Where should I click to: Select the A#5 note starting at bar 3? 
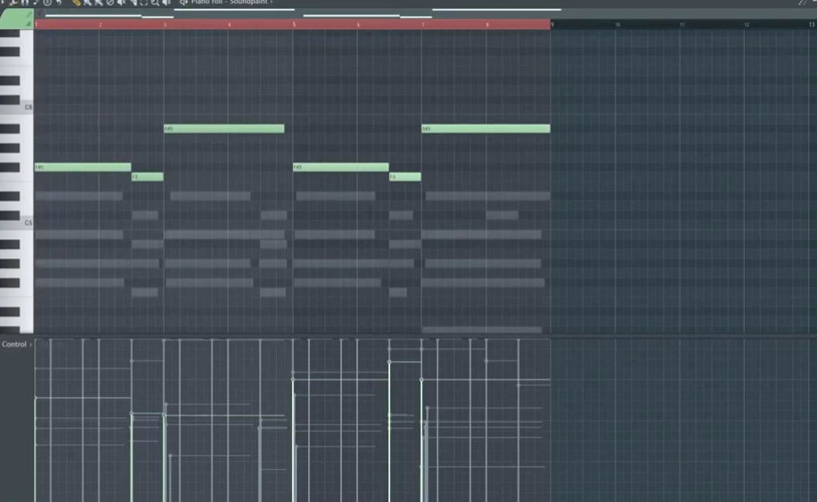coord(224,128)
